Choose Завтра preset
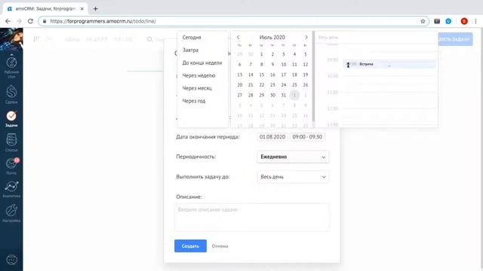This screenshot has height=271, width=483. 190,50
